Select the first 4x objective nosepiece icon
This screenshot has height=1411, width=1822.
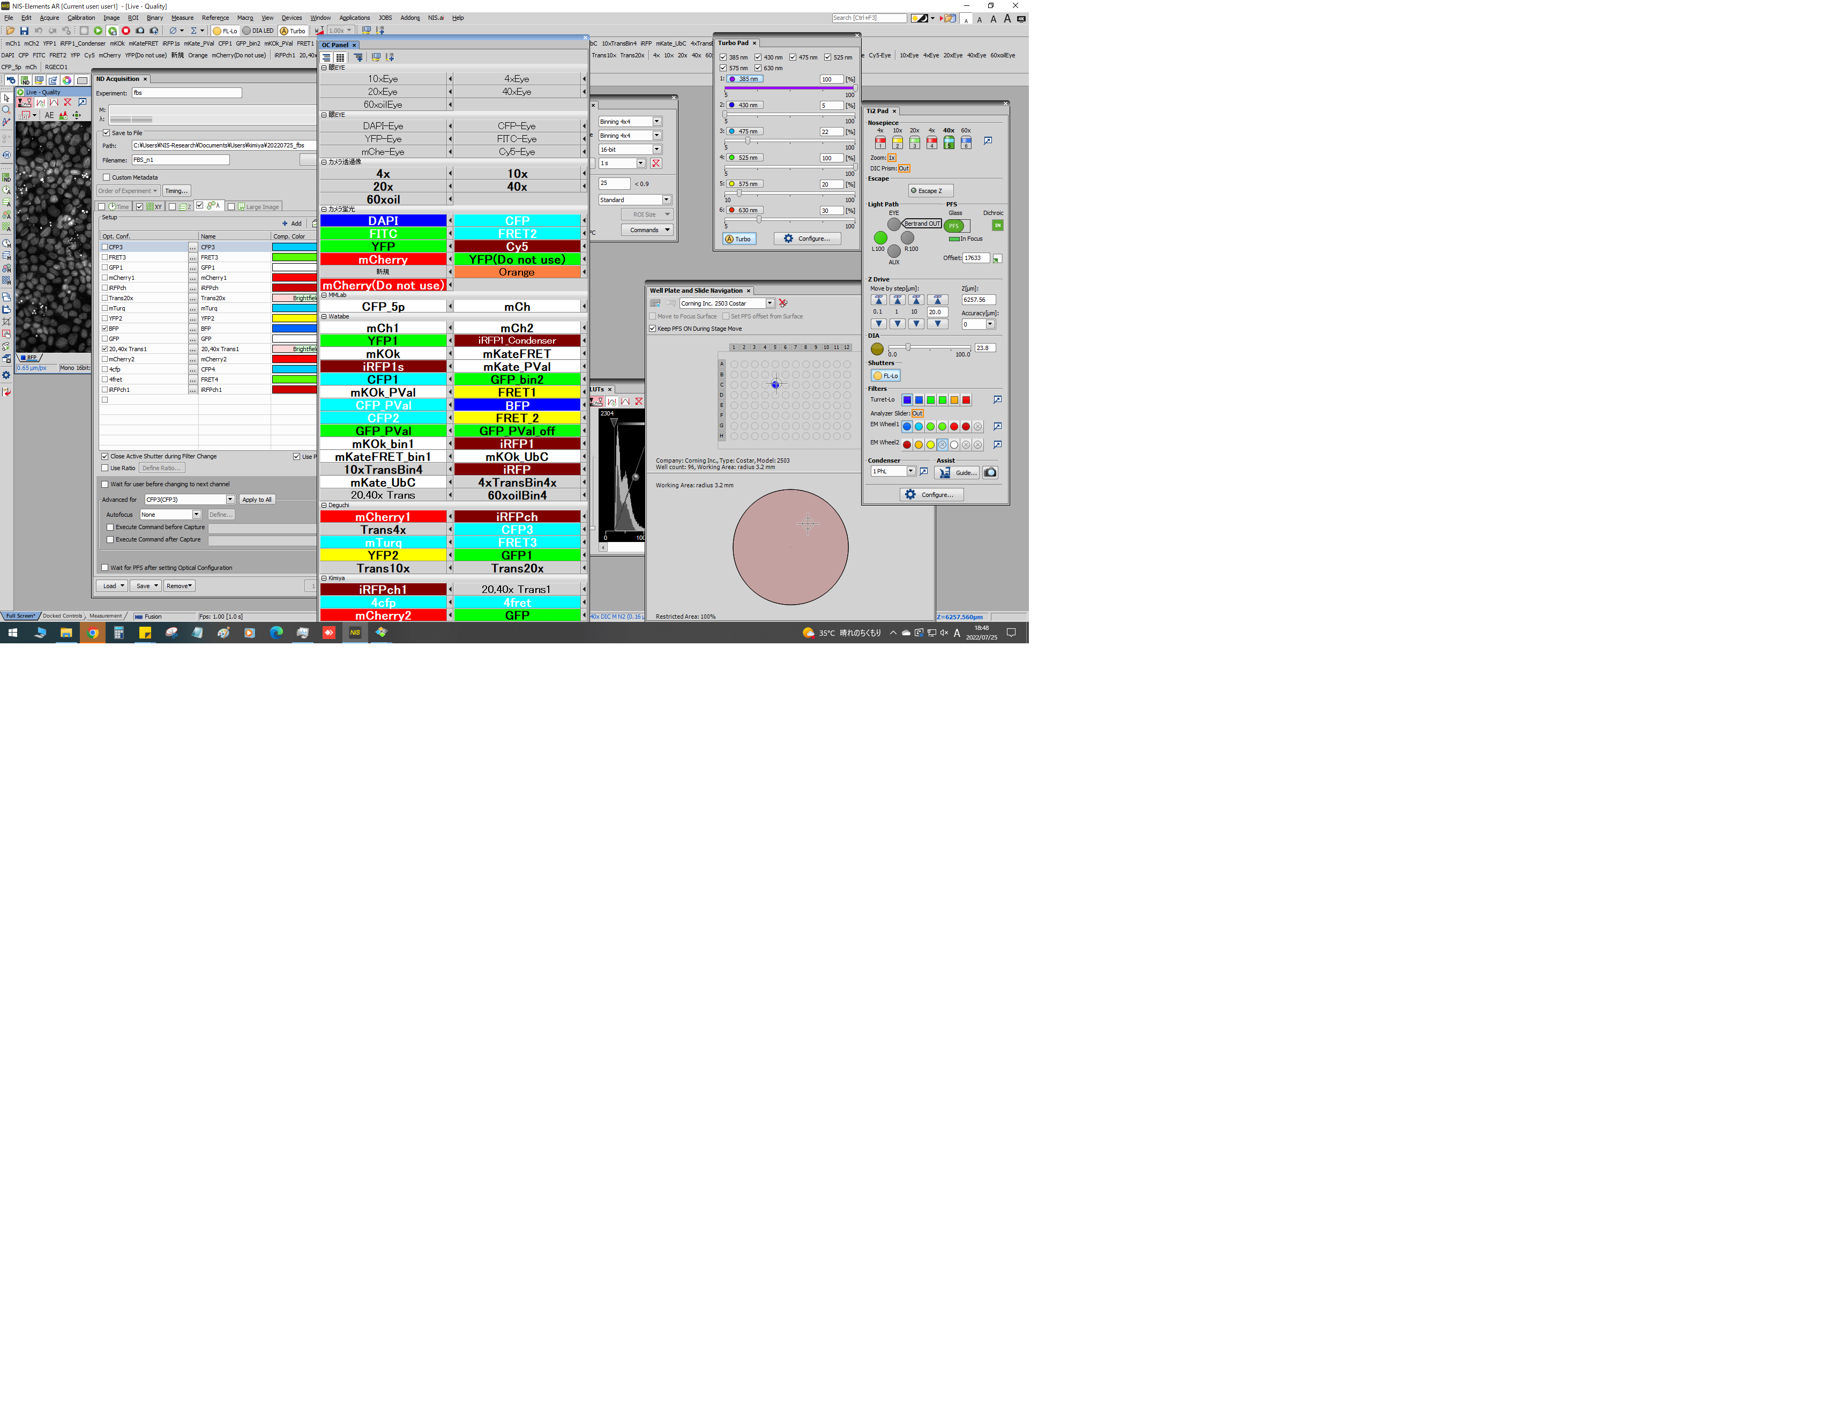pos(880,143)
